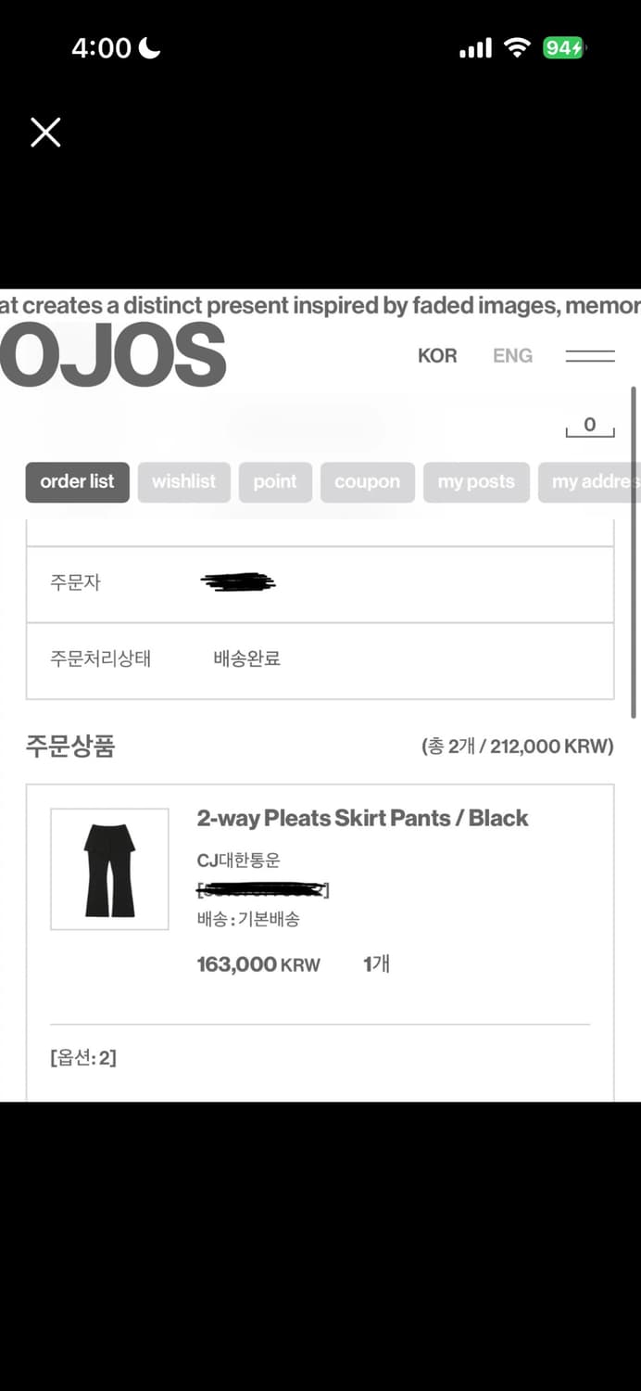Screen dimensions: 641x1391
Task: Switch language to KOR
Action: (x=437, y=355)
